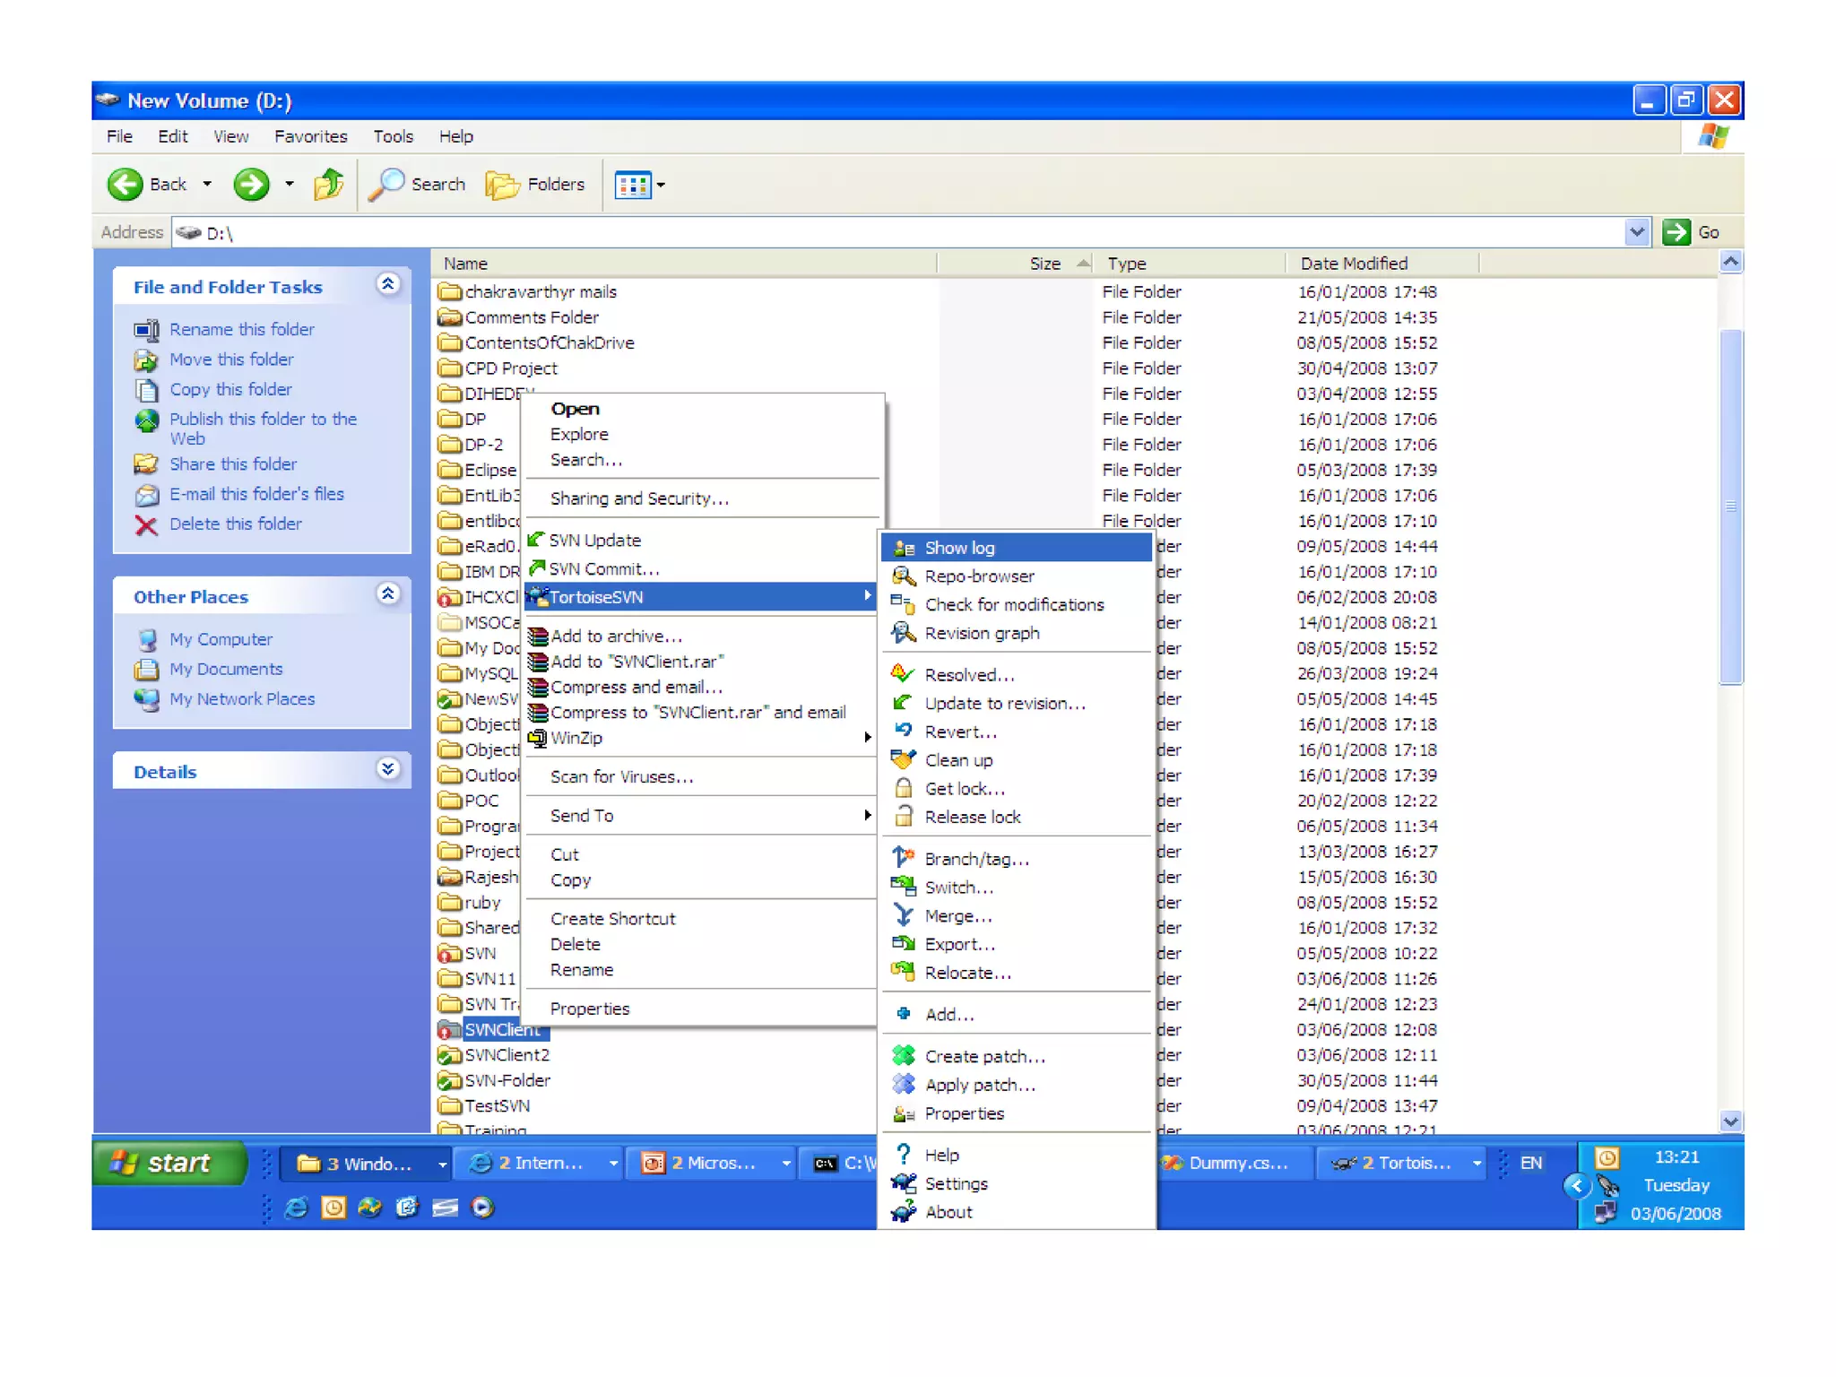
Task: Open the address bar dropdown
Action: point(1636,232)
